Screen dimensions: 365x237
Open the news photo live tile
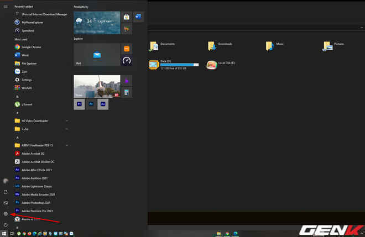pos(97,86)
